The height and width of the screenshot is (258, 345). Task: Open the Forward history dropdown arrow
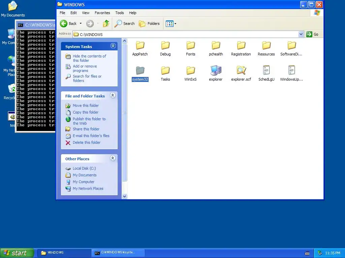coord(98,24)
